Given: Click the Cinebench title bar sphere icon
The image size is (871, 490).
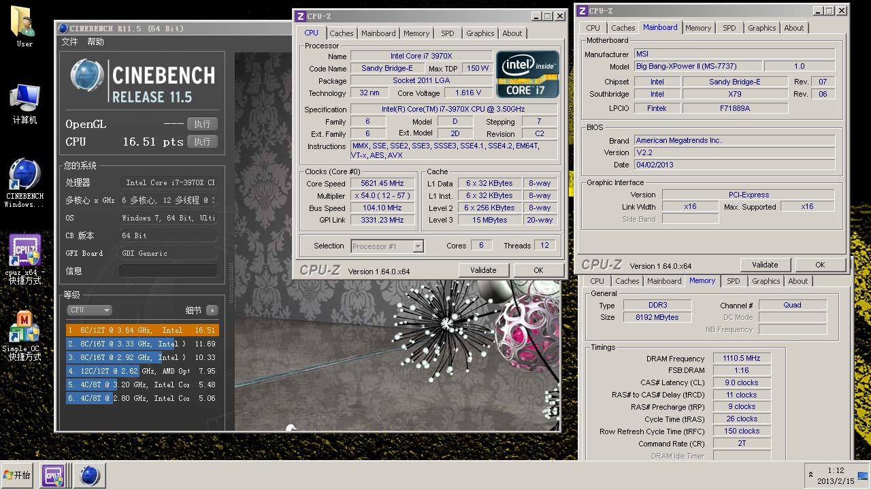Looking at the screenshot, I should [x=63, y=28].
